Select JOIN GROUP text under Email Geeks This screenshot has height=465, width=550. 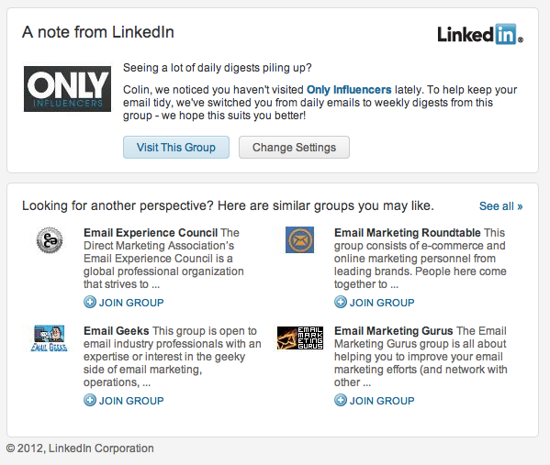(x=131, y=401)
